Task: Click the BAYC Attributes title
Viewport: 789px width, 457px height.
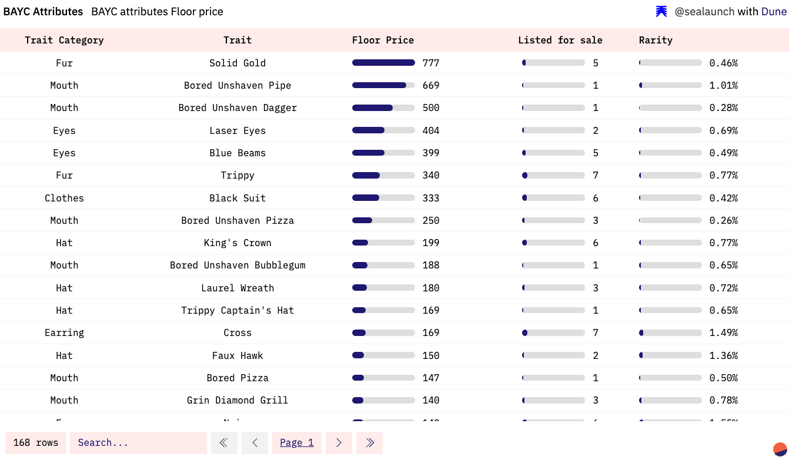Action: point(43,11)
